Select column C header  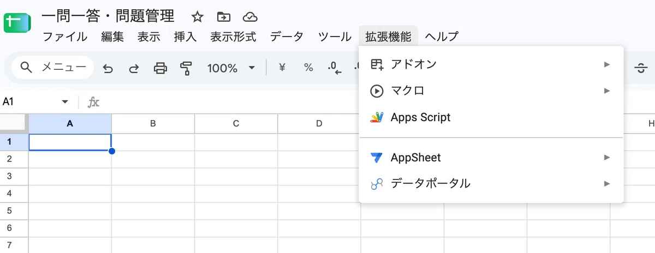pyautogui.click(x=236, y=124)
